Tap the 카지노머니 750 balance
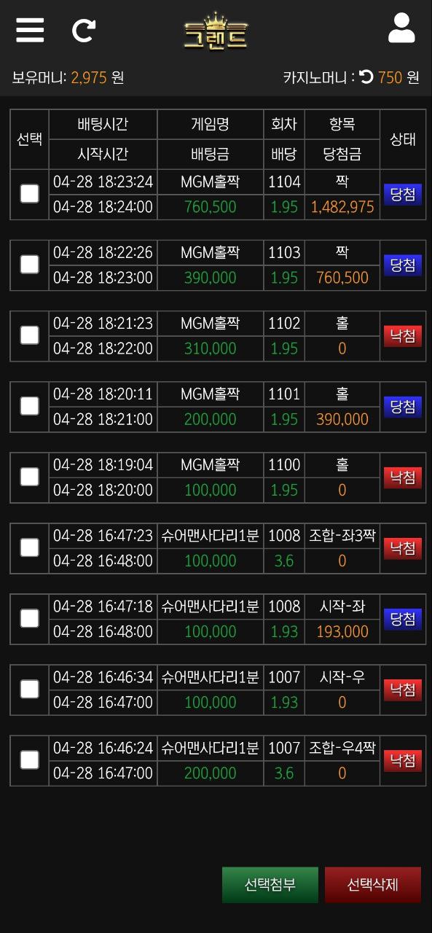The image size is (432, 933). [390, 77]
